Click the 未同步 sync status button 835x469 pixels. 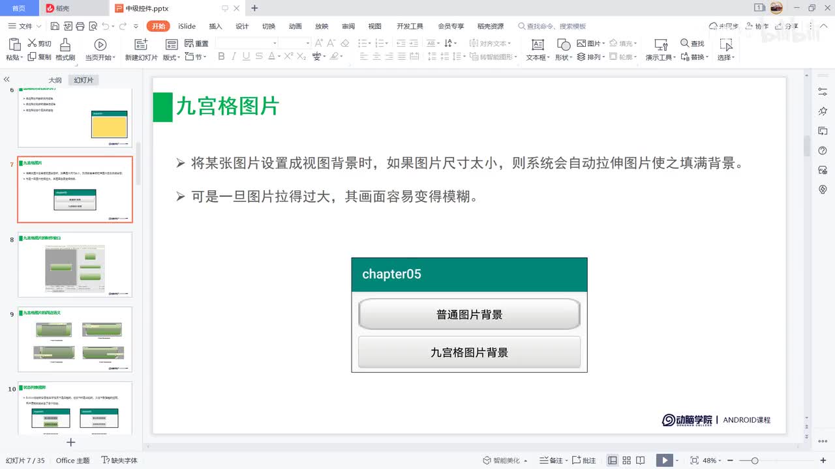[723, 26]
